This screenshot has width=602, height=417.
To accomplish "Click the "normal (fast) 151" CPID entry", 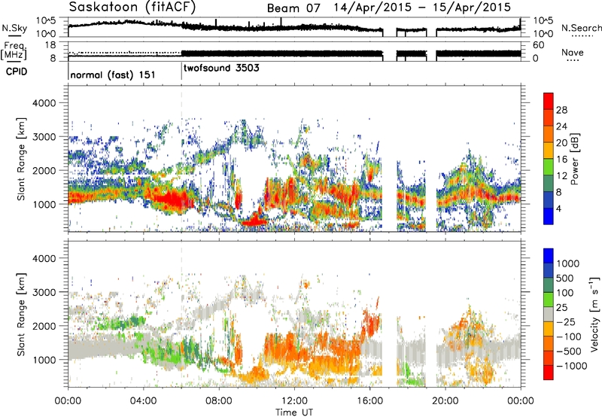I will [x=113, y=75].
